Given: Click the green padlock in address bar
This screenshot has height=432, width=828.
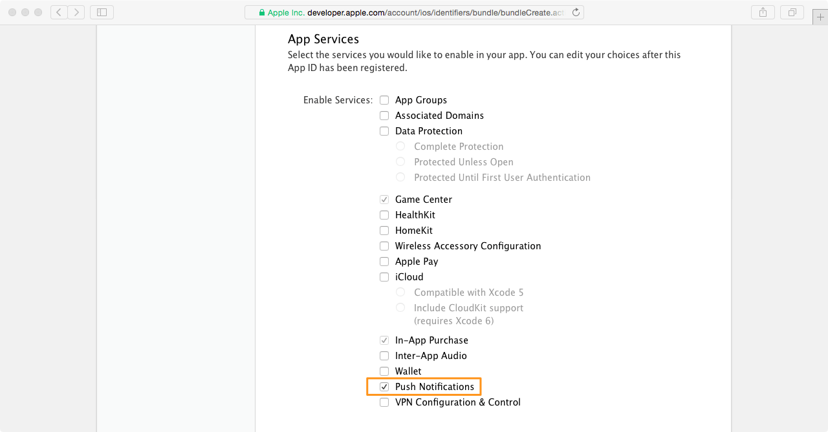Looking at the screenshot, I should pos(262,12).
